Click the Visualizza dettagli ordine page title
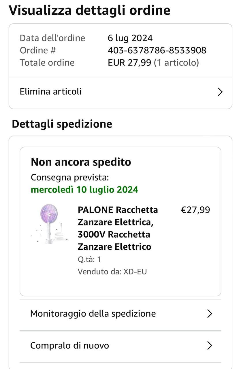 pos(89,10)
